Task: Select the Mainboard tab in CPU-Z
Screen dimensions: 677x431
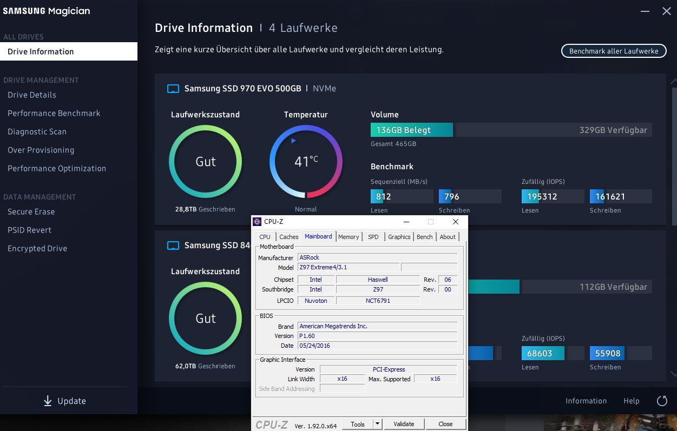Action: click(318, 236)
